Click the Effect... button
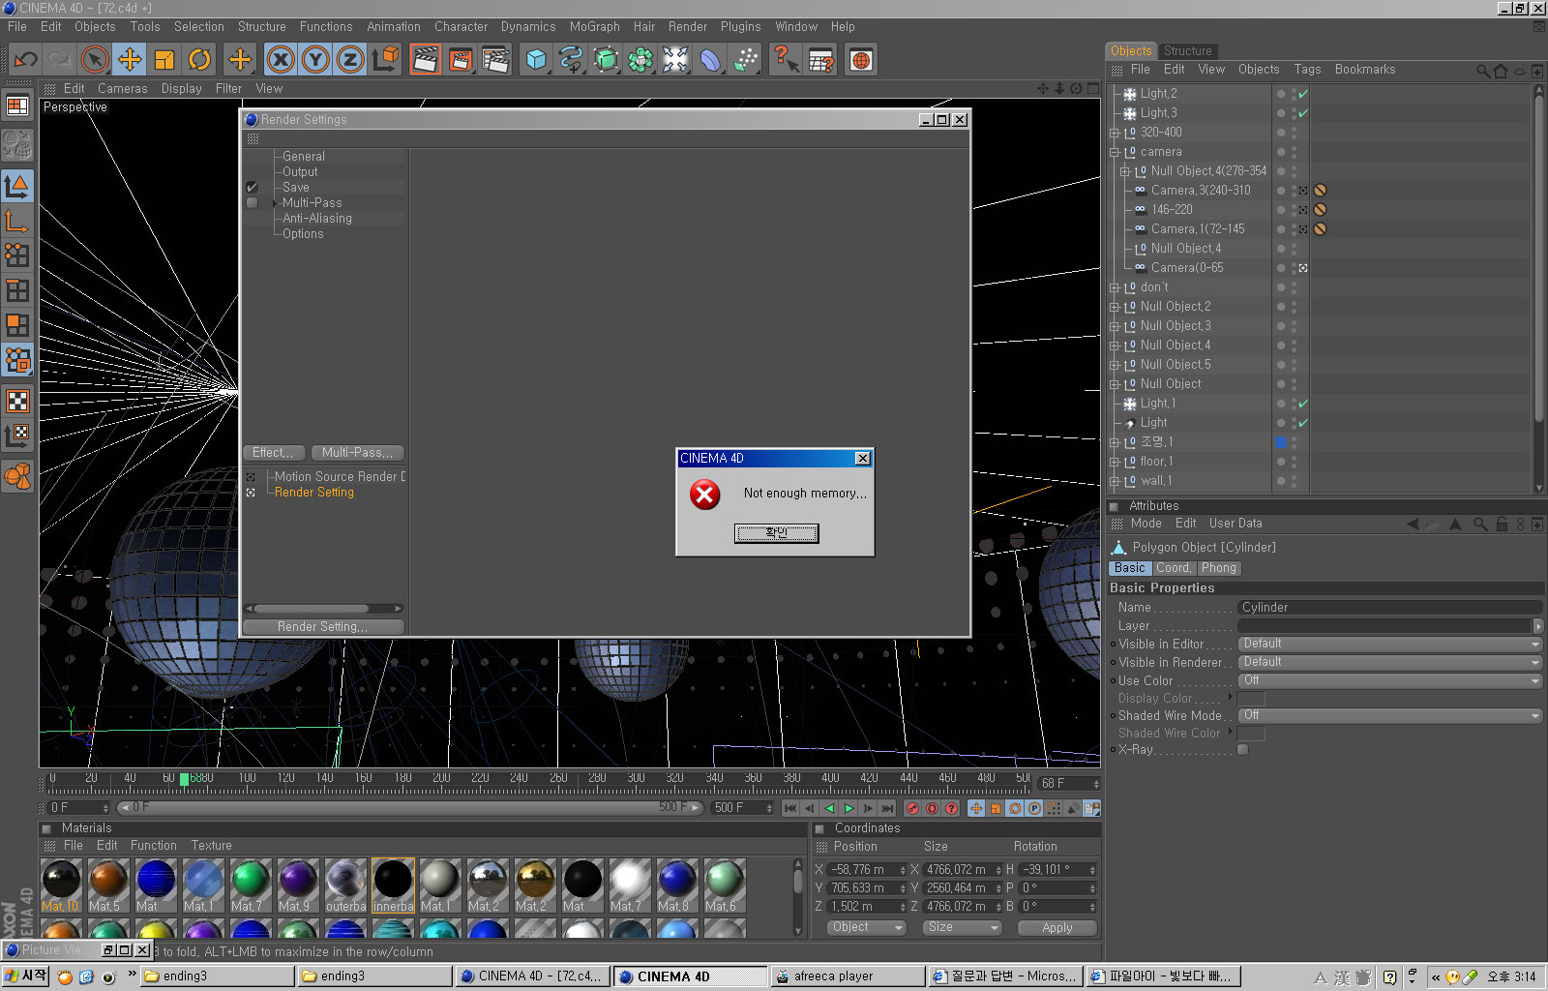This screenshot has width=1548, height=991. tap(274, 453)
